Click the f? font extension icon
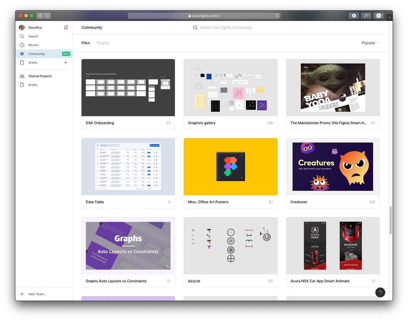This screenshot has height=321, width=408. click(366, 16)
